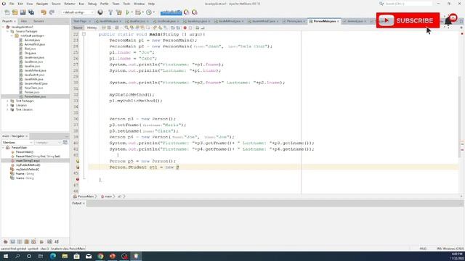Open the Debug menu
The height and width of the screenshot is (261, 465).
pyautogui.click(x=92, y=4)
